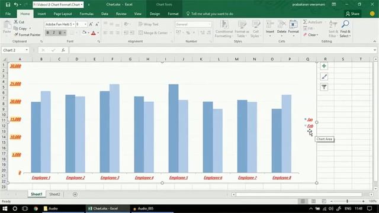Click the red Font Color A swatch
This screenshot has width=379, height=213.
(94, 33)
